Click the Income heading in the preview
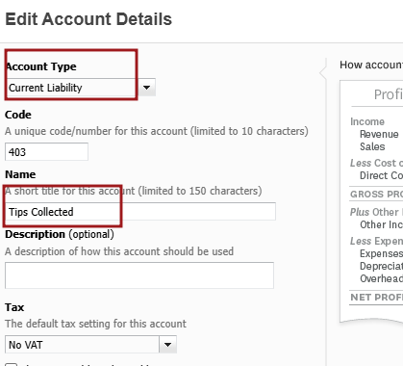 click(x=367, y=121)
